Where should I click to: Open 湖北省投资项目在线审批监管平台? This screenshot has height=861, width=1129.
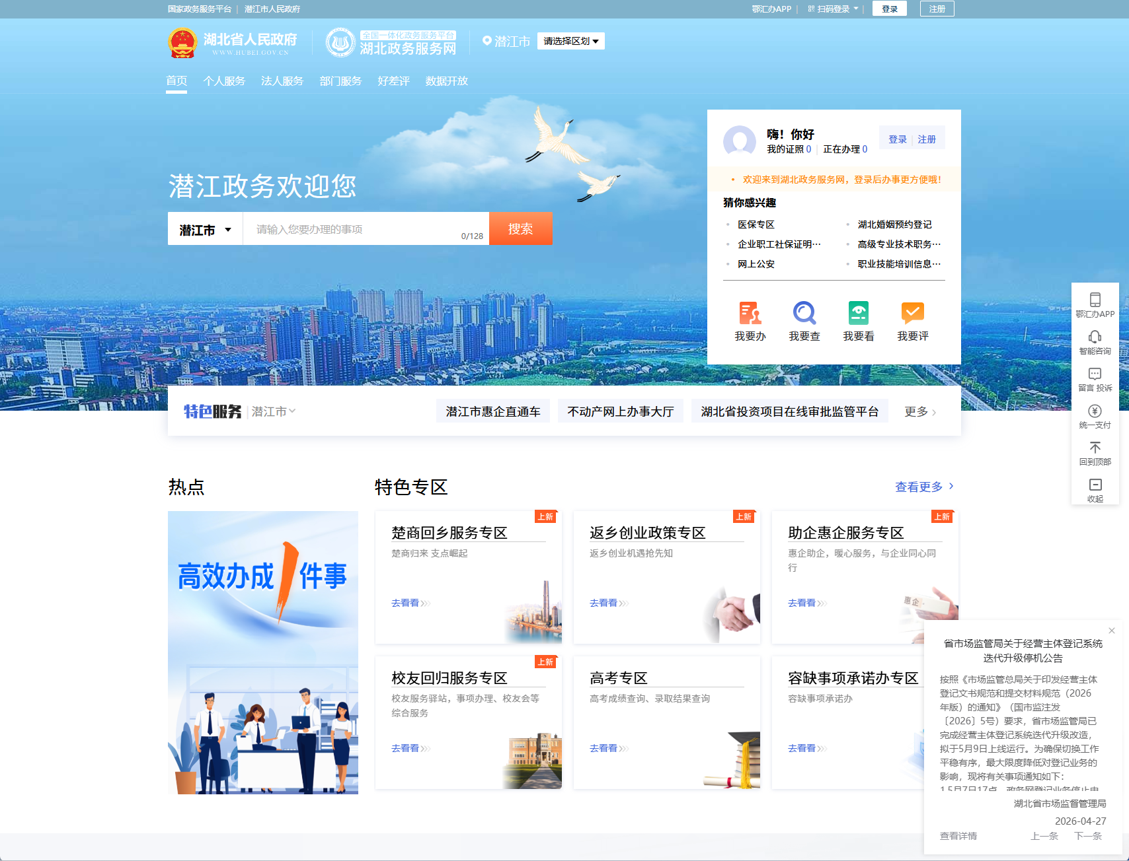pos(790,411)
